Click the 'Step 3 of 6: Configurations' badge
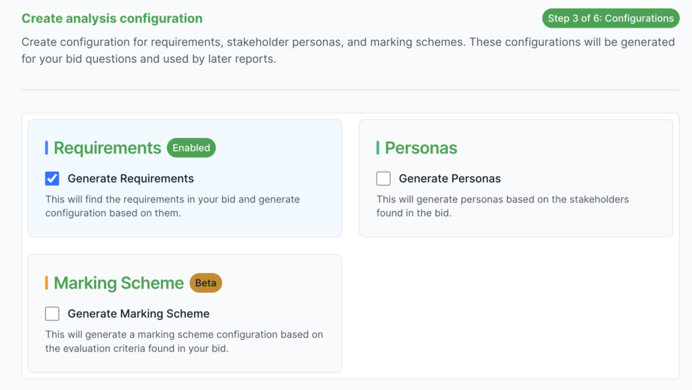 [x=610, y=18]
